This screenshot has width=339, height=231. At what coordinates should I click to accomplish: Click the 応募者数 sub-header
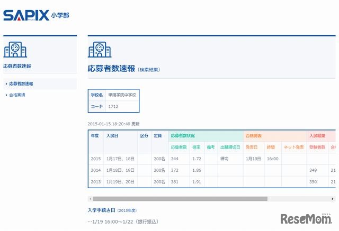coord(179,147)
